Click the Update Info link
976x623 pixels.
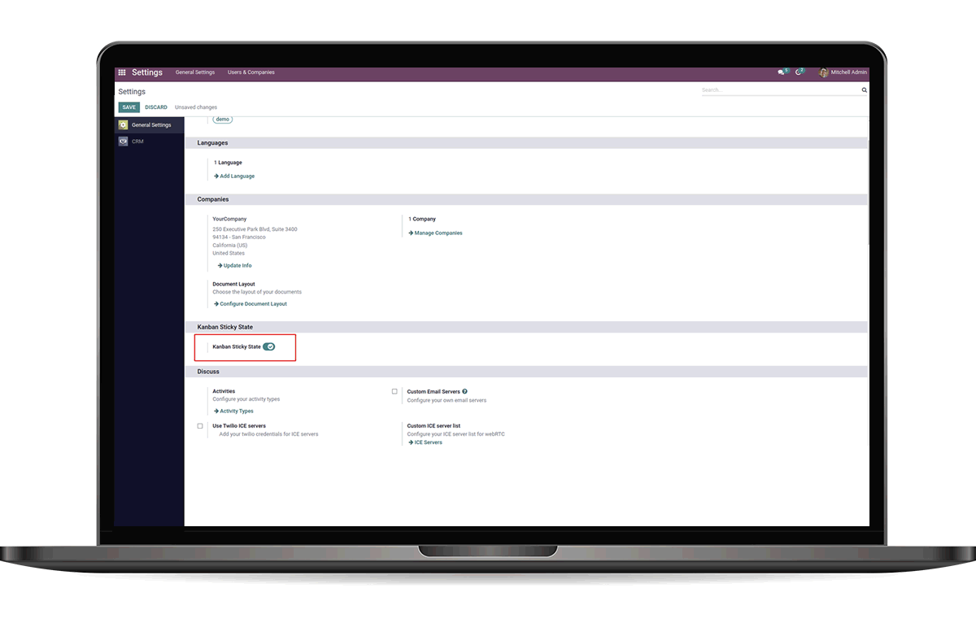(234, 265)
